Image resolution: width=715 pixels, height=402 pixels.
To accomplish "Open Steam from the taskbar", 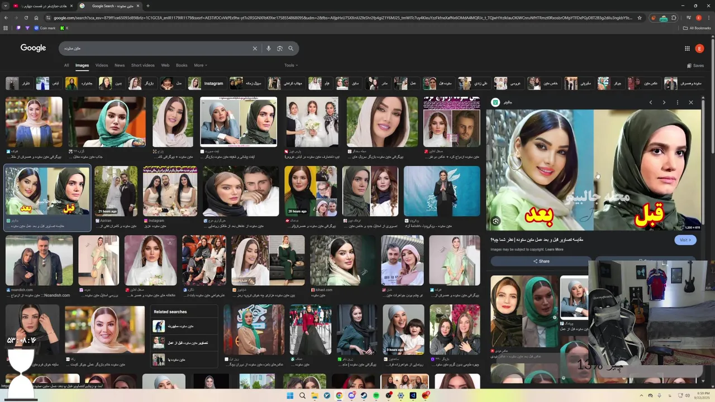I will (364, 396).
